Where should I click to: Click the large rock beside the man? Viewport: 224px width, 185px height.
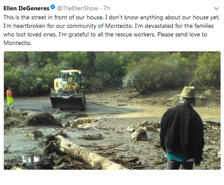tap(139, 135)
